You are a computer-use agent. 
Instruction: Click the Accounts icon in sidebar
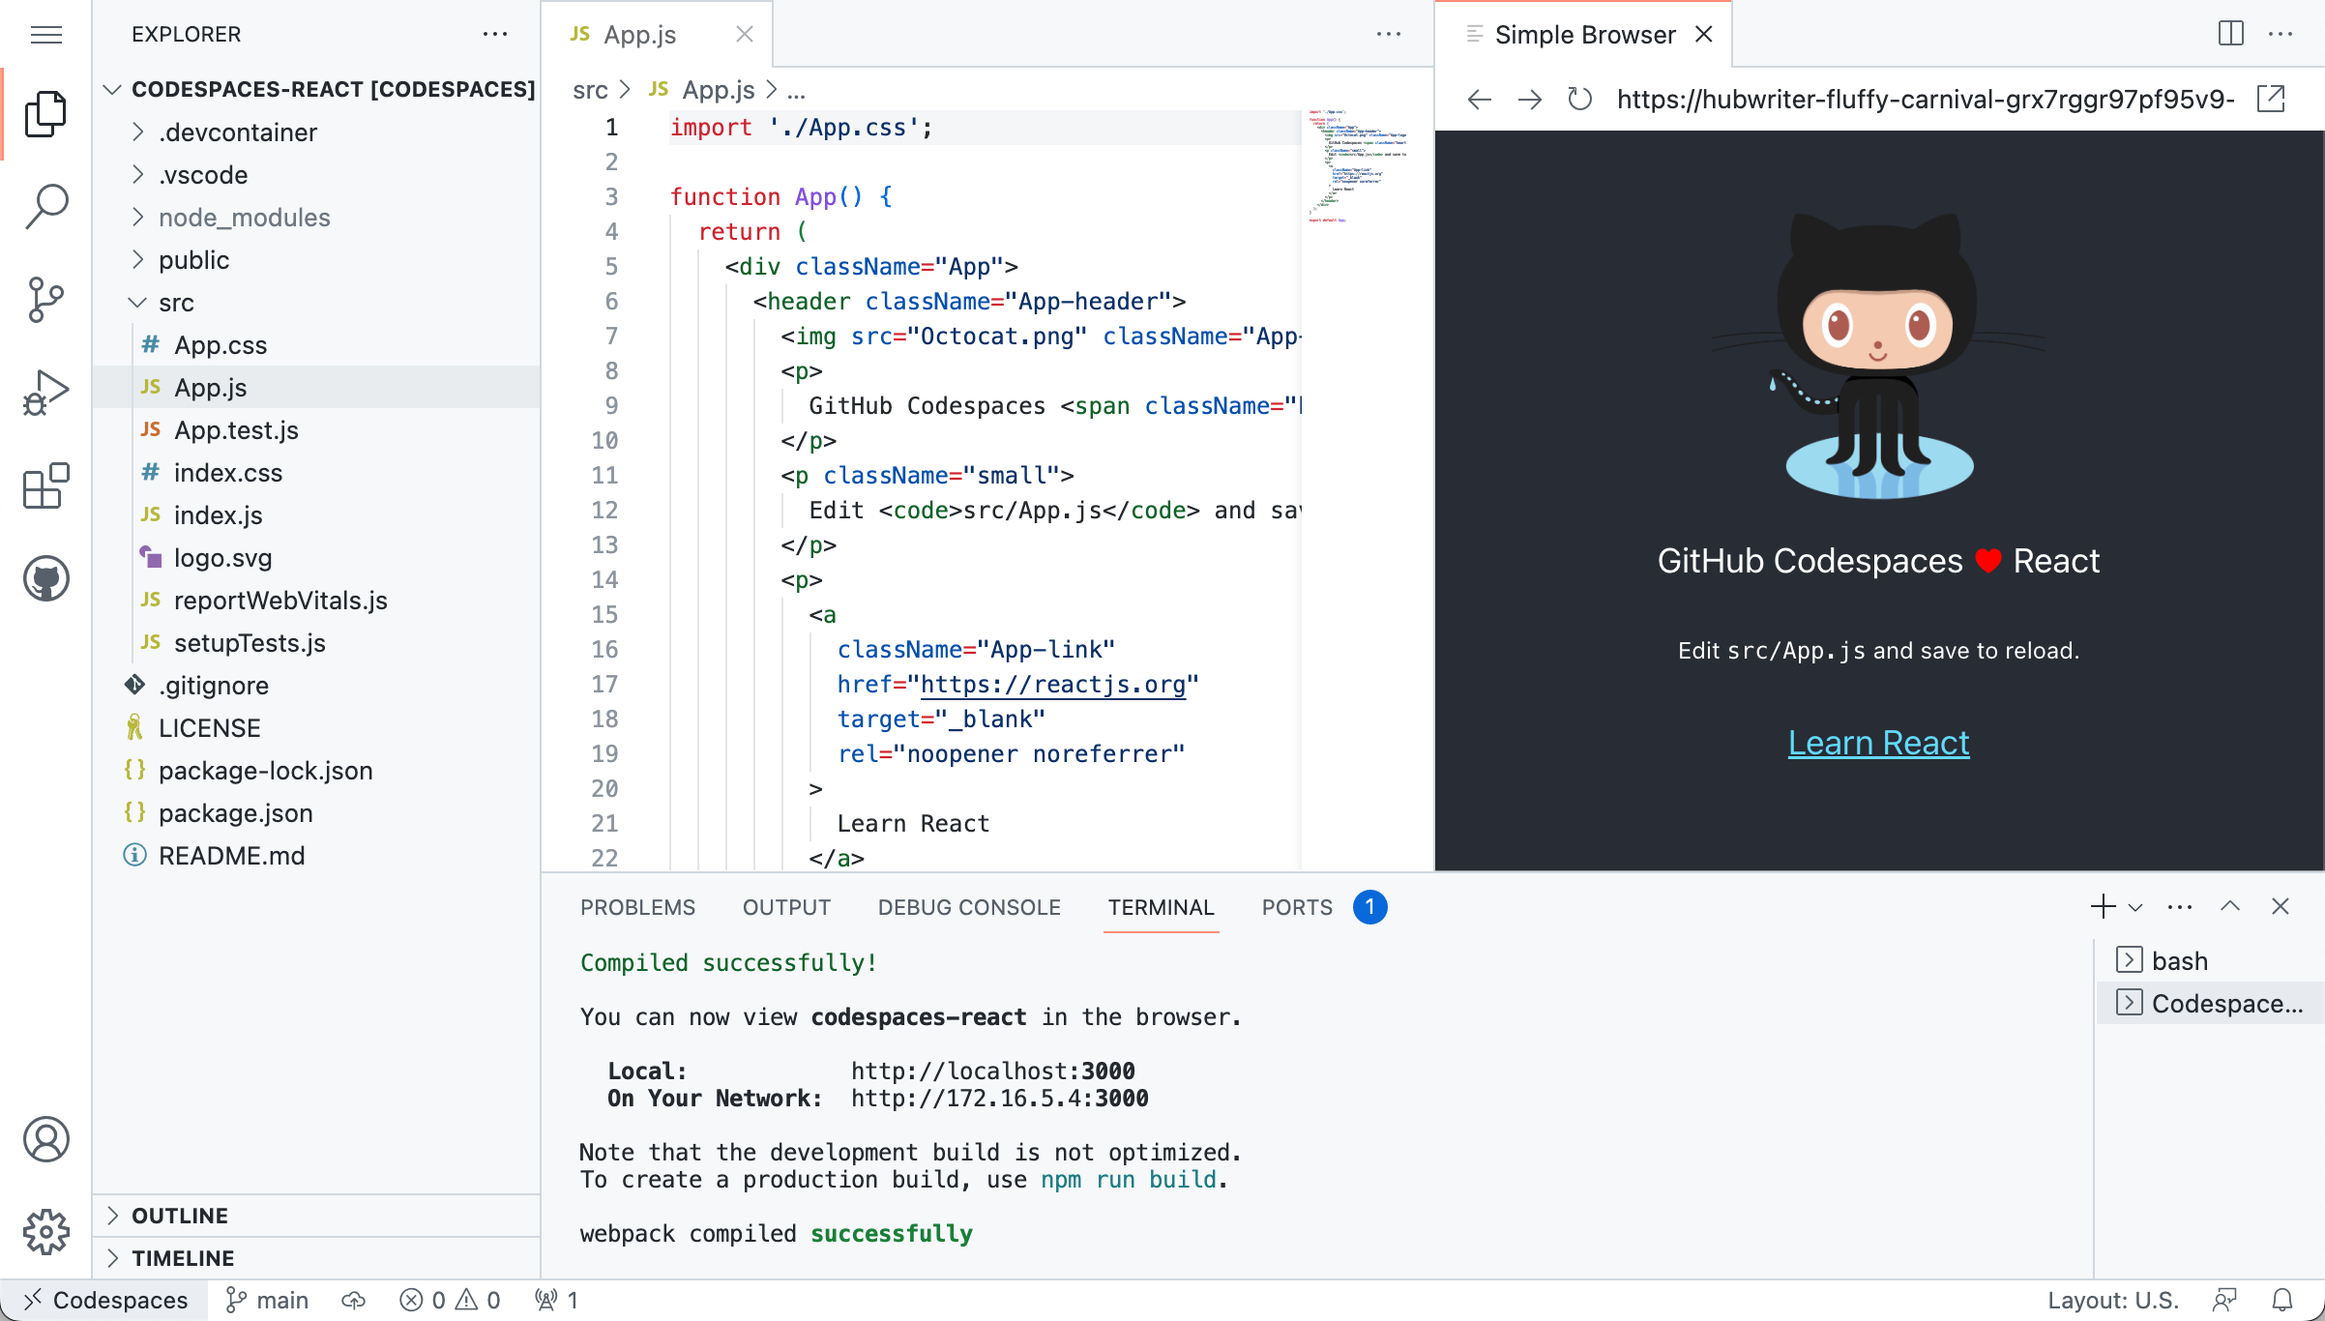[48, 1140]
